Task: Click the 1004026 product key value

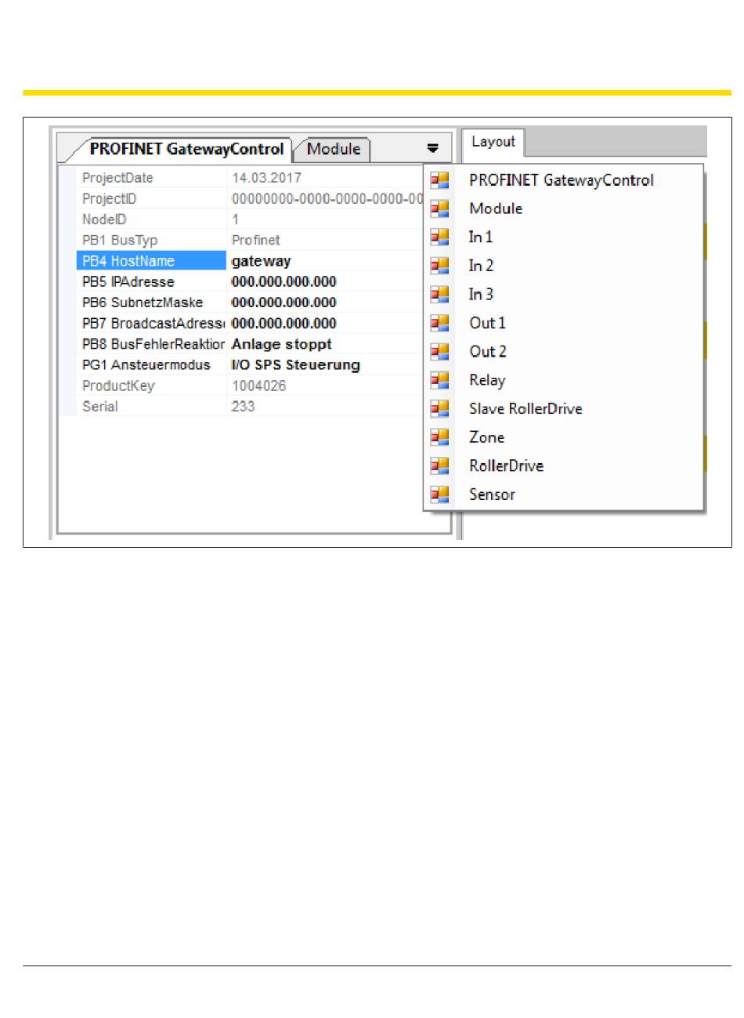Action: (x=259, y=386)
